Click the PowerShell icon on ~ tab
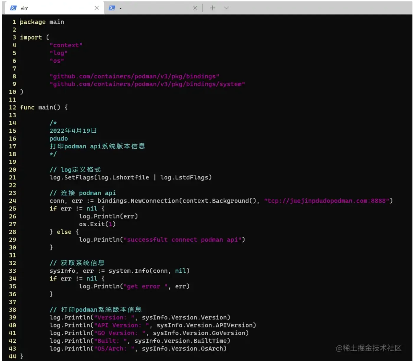The image size is (413, 361). (112, 8)
